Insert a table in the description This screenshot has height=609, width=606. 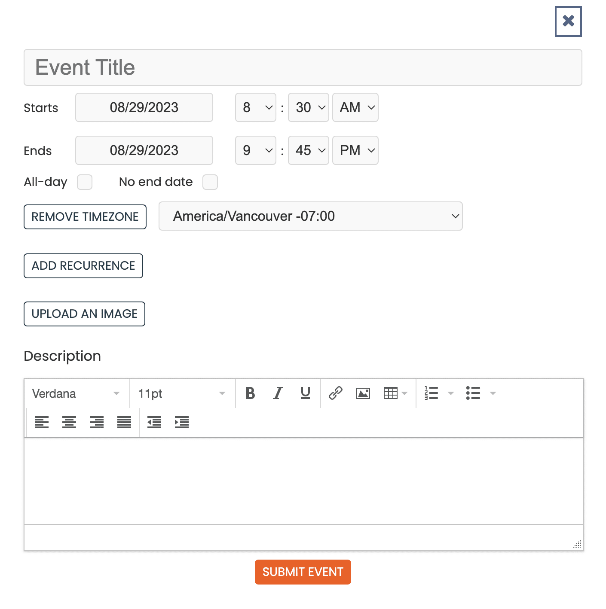(391, 393)
